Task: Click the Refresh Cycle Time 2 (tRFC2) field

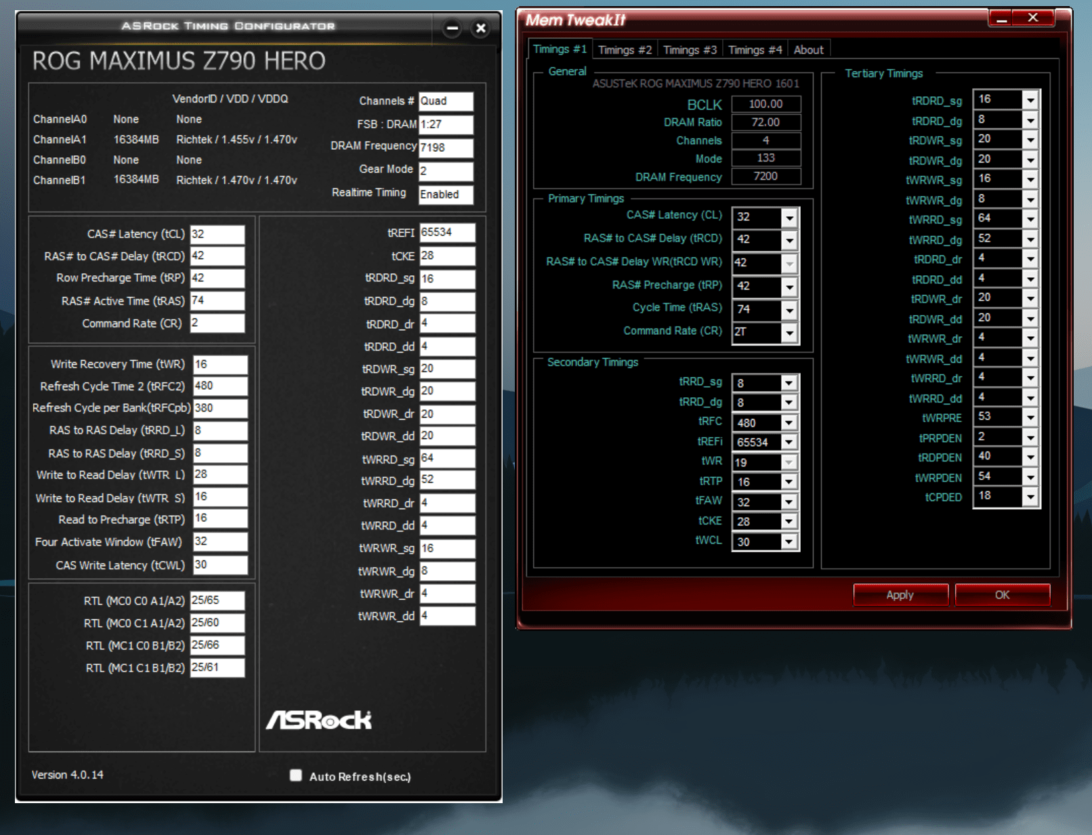Action: [220, 386]
